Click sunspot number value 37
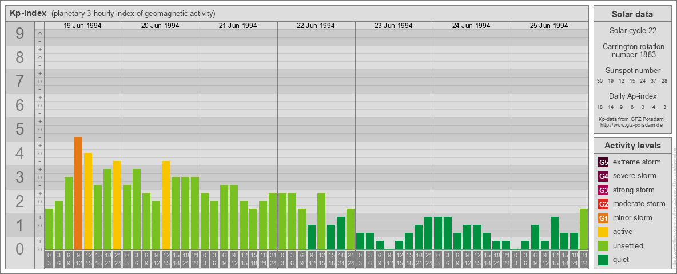 click(654, 81)
